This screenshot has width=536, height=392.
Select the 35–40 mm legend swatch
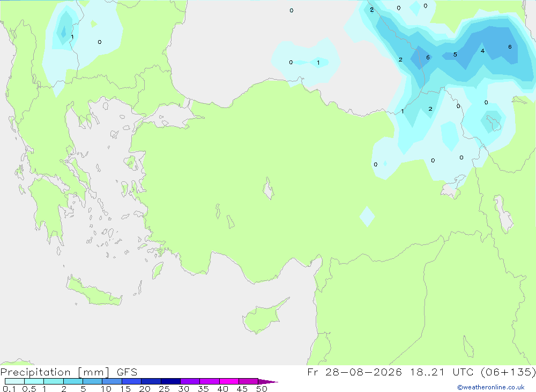pos(210,381)
